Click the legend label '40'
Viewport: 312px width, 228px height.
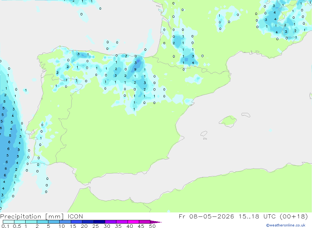129,226
